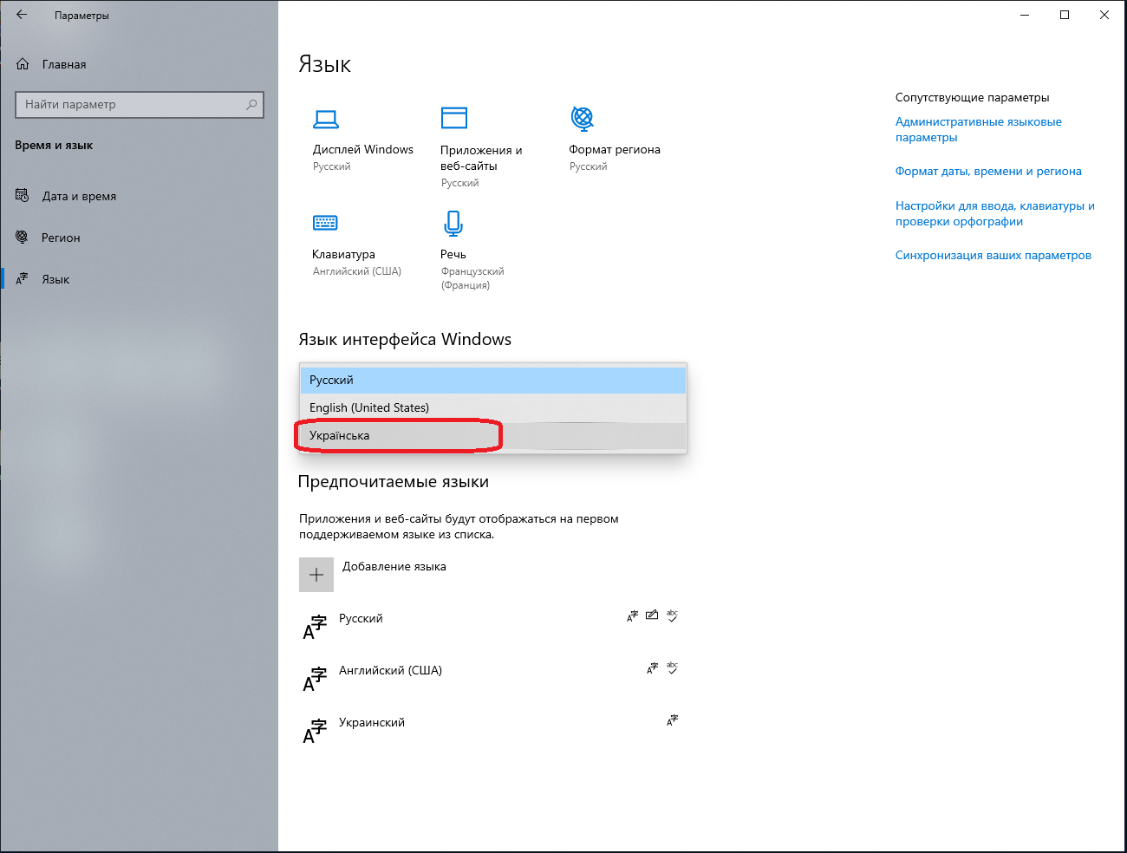Open the Keyboard settings icon
The width and height of the screenshot is (1127, 853).
(x=325, y=223)
